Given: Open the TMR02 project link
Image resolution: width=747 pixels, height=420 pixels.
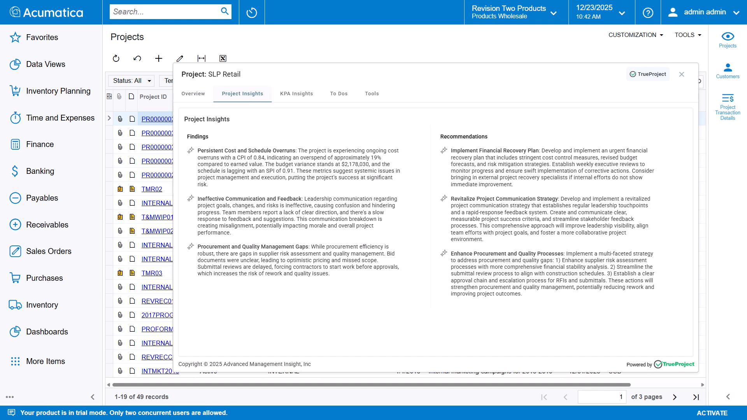Looking at the screenshot, I should [x=152, y=189].
